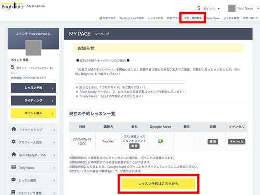Click the キャンセル button in lesson row
The image size is (260, 195).
237,141
